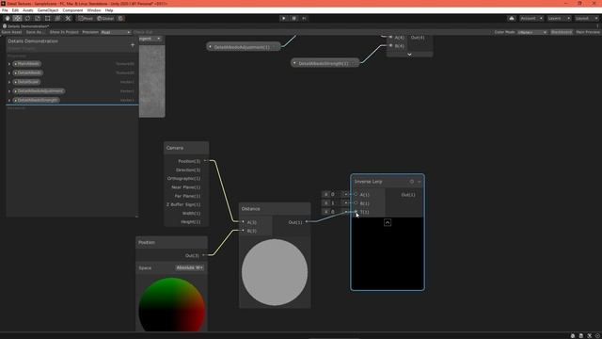Click Distance node A(3) input port

(x=244, y=222)
